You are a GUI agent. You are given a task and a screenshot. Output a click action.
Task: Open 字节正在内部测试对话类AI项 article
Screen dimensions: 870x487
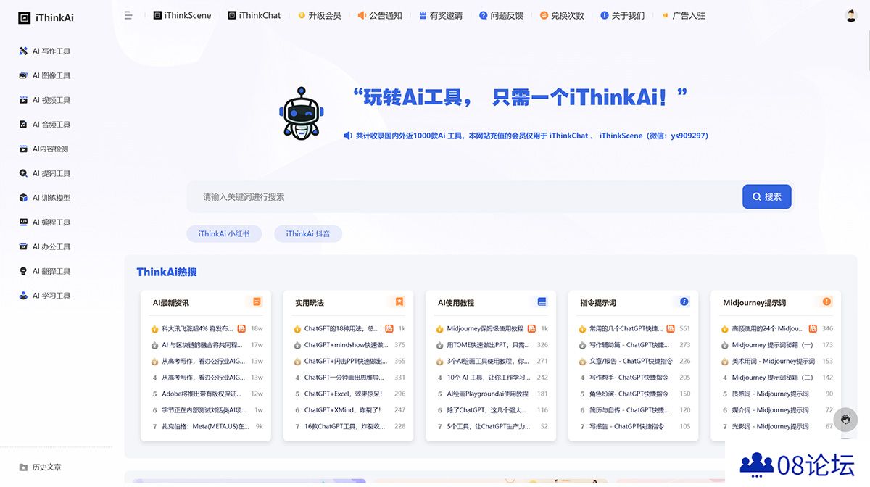(x=204, y=410)
